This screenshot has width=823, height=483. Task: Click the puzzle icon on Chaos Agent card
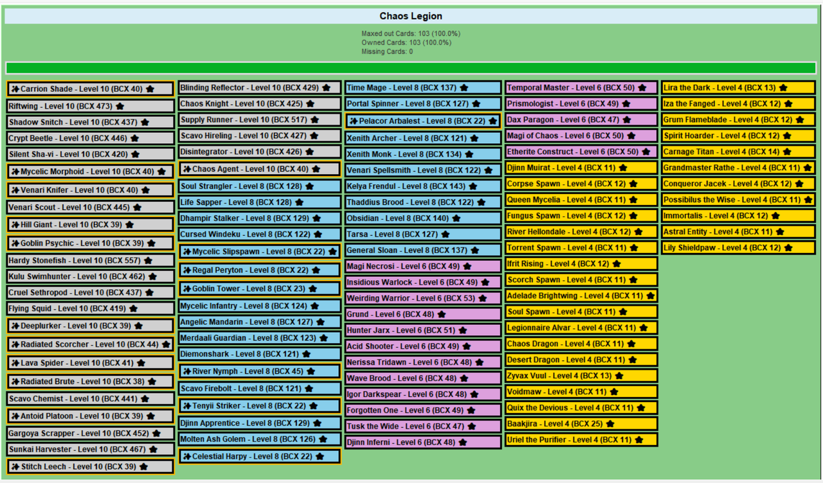(x=187, y=169)
